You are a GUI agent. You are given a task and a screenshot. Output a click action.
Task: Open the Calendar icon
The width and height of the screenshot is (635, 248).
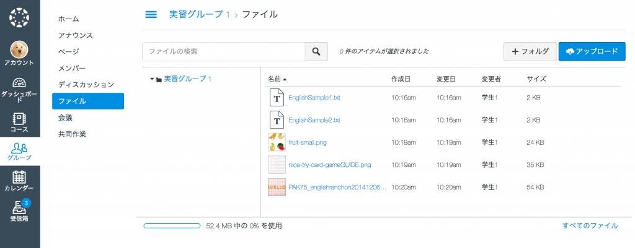[x=19, y=177]
